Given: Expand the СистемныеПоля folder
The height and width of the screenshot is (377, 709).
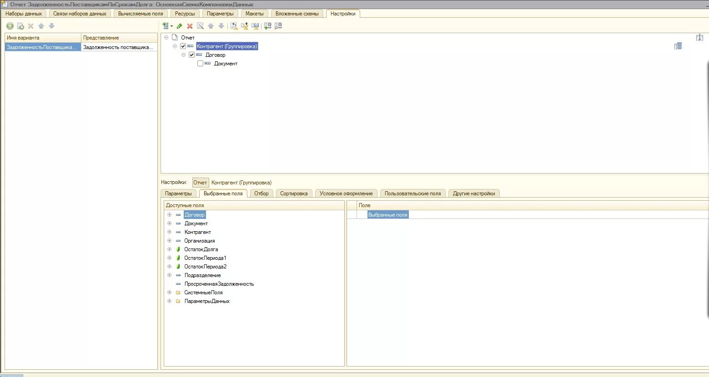Looking at the screenshot, I should click(x=169, y=292).
